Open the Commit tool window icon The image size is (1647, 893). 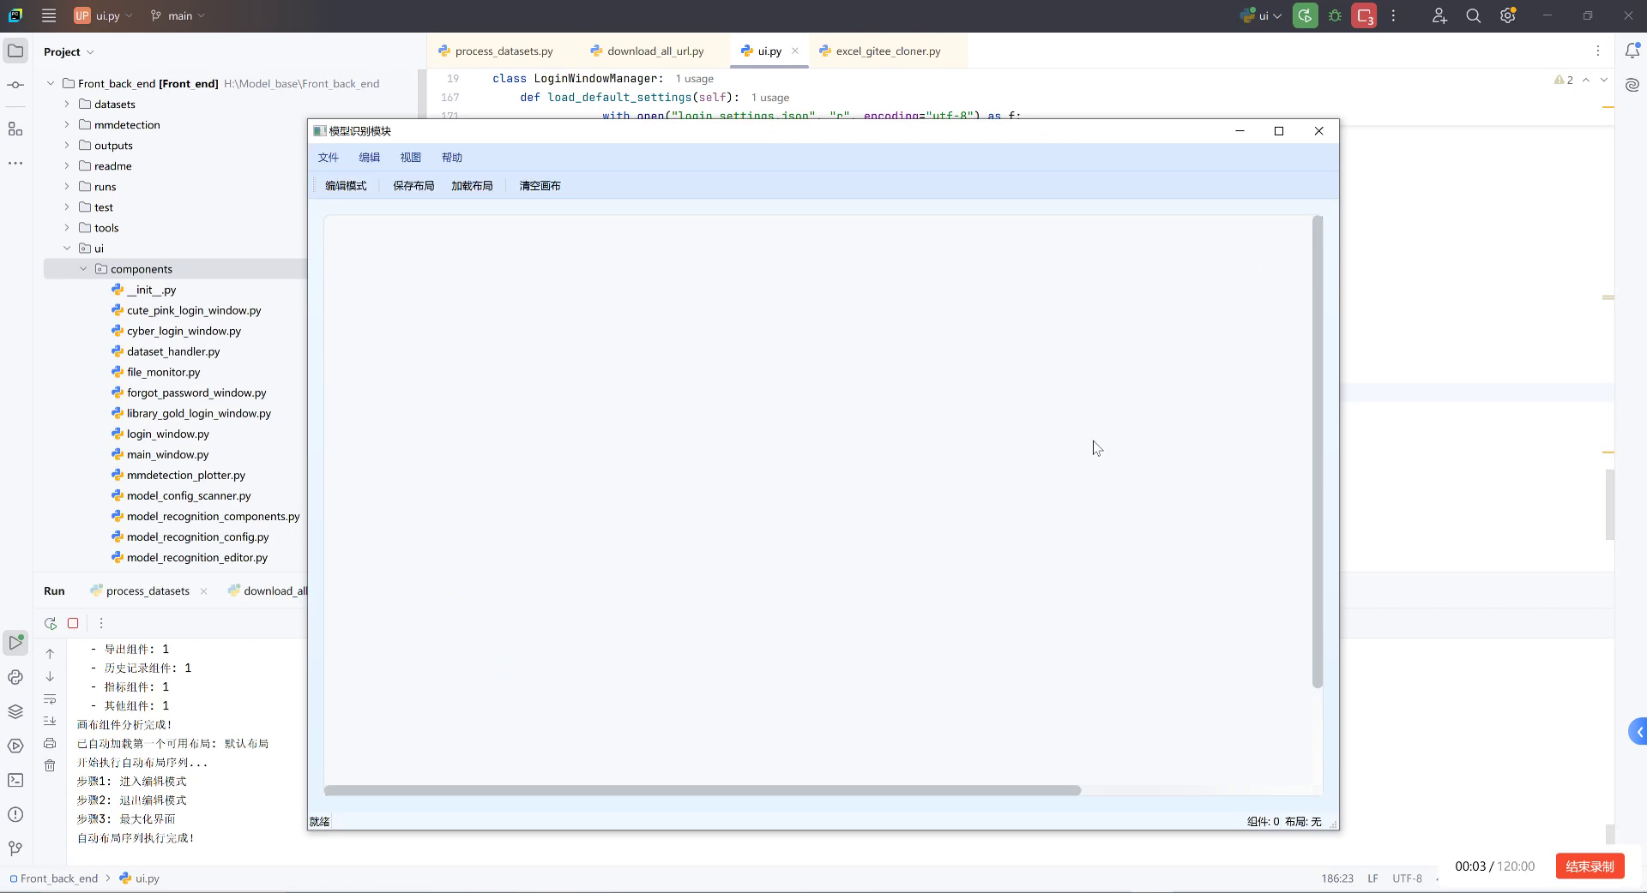click(x=15, y=85)
